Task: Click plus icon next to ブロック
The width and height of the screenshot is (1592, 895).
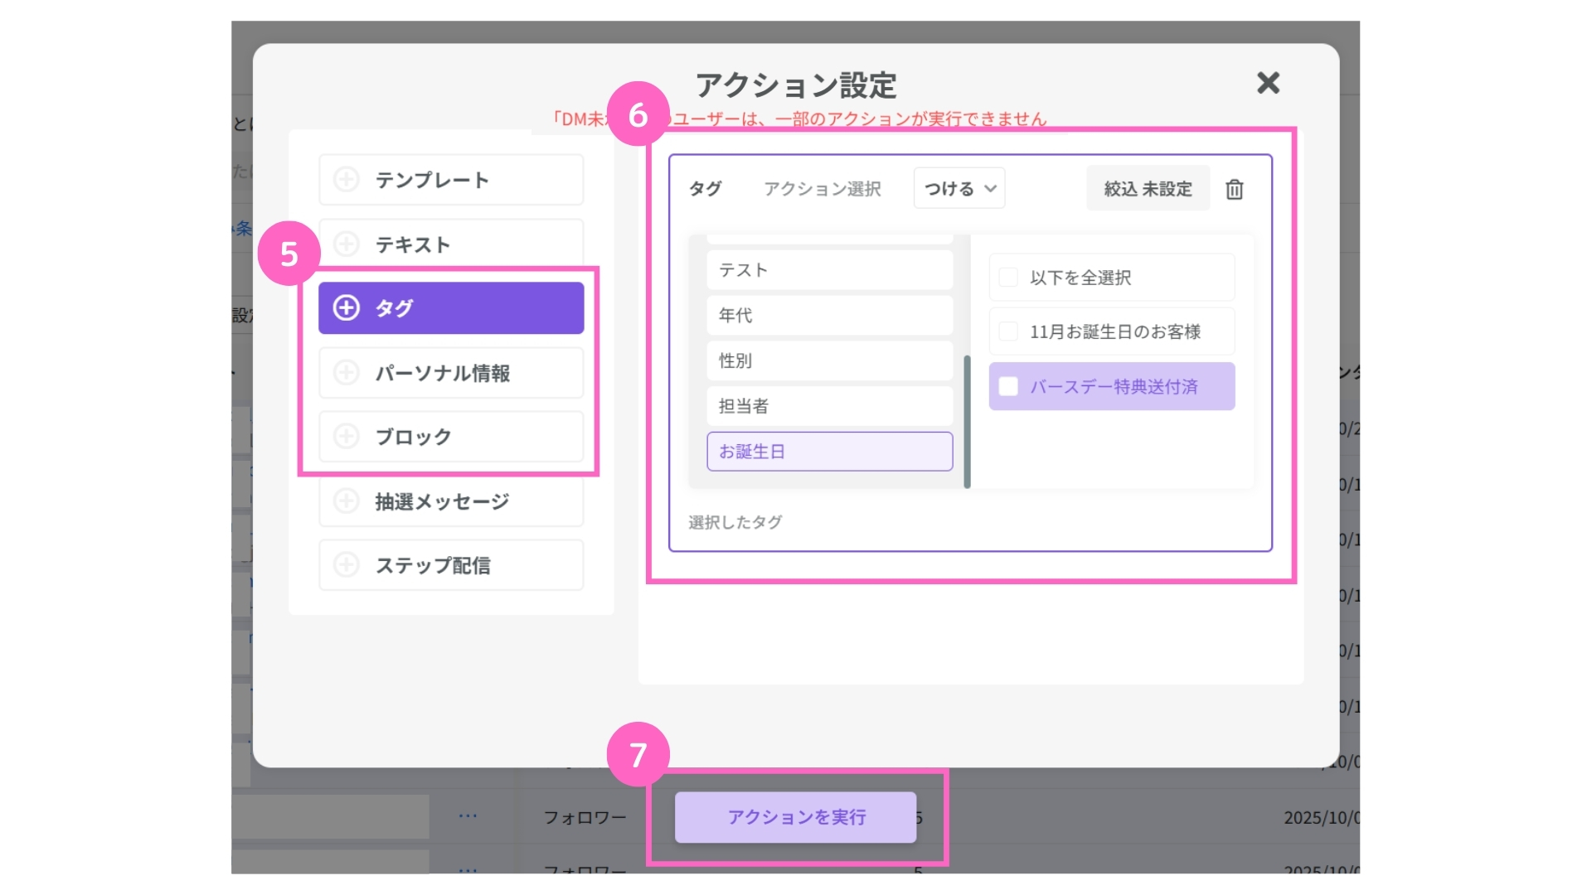Action: (346, 436)
